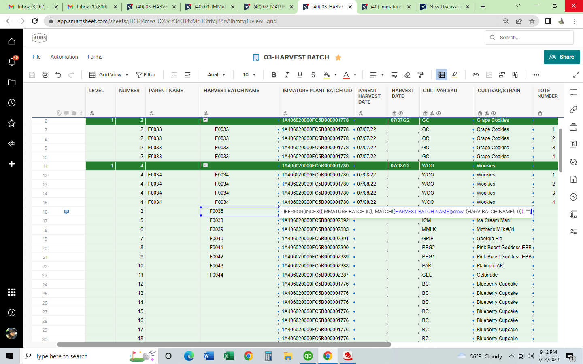
Task: Click the Save icon in toolbar
Action: (x=32, y=75)
